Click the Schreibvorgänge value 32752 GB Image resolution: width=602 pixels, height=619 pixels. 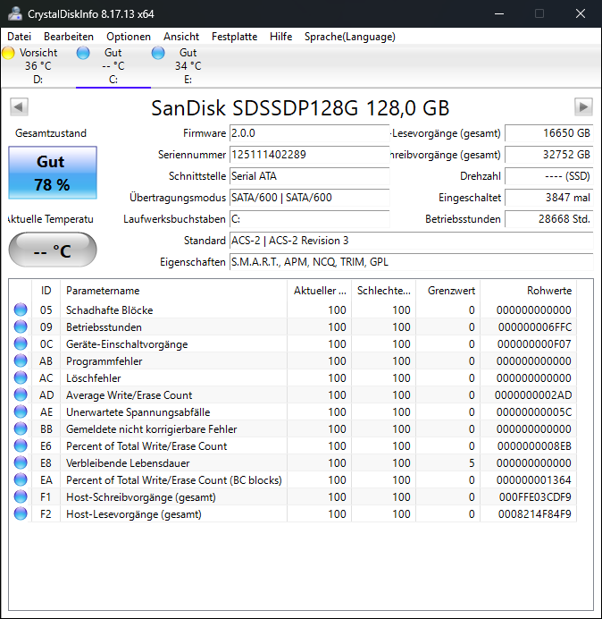click(548, 155)
